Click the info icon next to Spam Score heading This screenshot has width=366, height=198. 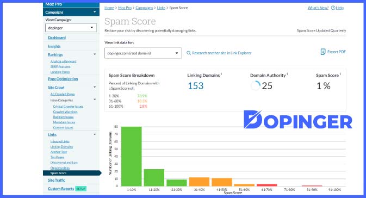[340, 74]
